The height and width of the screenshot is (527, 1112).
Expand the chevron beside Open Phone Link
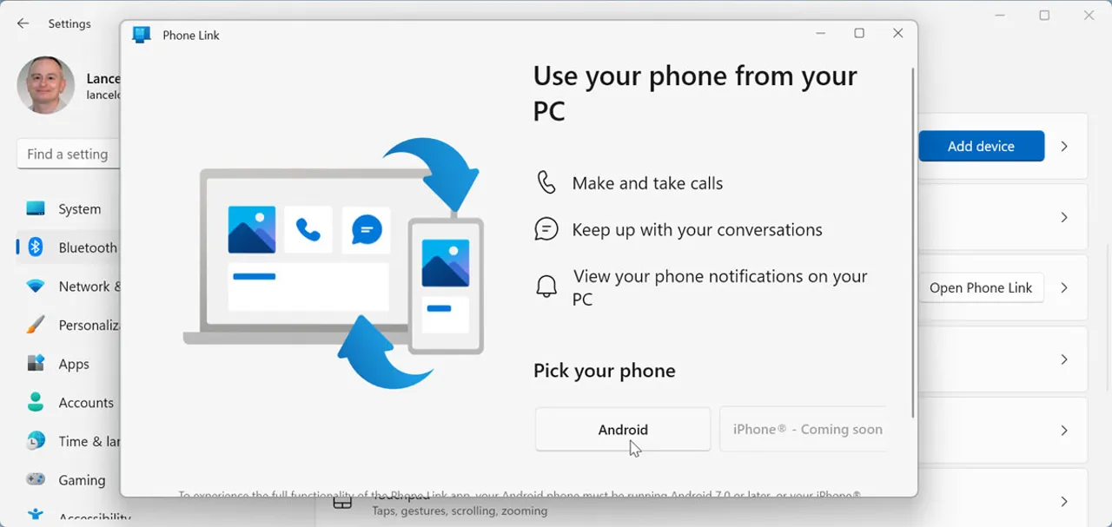tap(1064, 287)
